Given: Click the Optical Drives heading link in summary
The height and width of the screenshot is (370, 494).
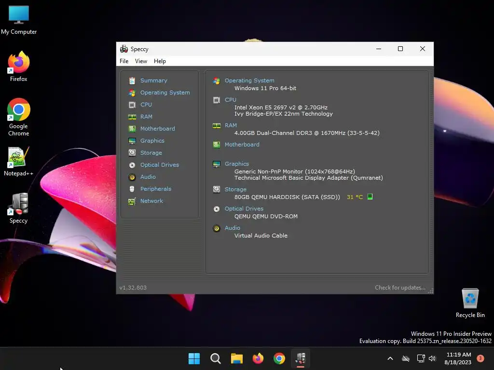Looking at the screenshot, I should pos(244,209).
